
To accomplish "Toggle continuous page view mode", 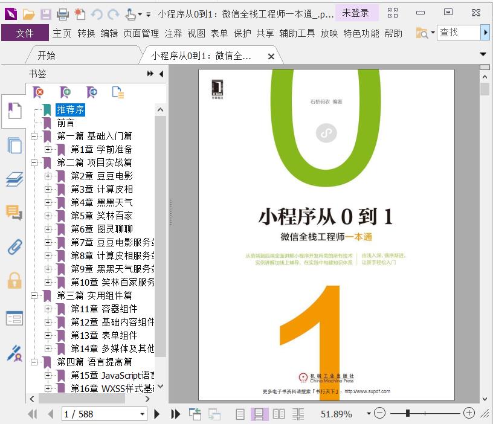I will [x=259, y=414].
